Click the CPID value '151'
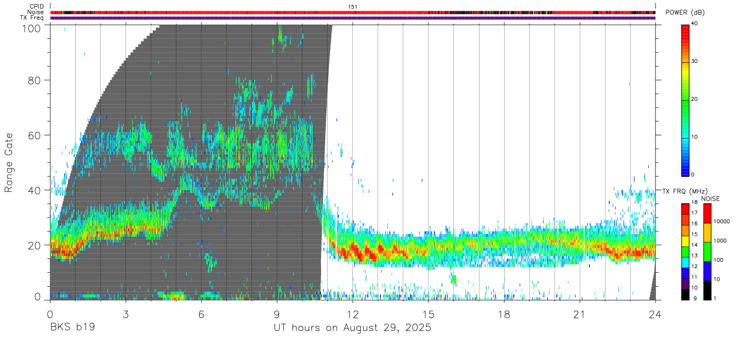 pos(352,6)
